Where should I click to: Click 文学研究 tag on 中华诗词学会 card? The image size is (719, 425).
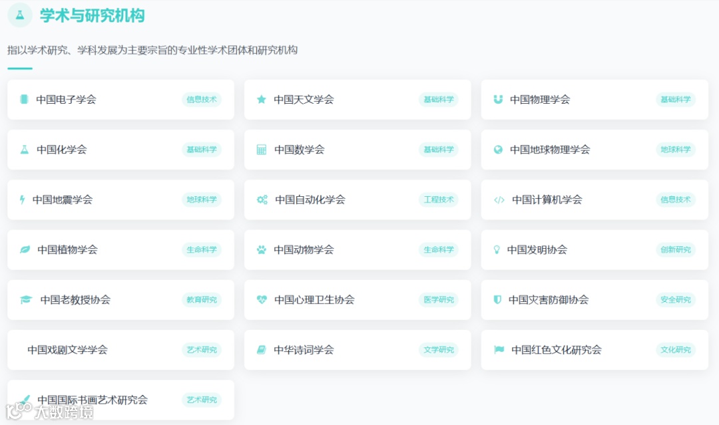[x=438, y=349]
